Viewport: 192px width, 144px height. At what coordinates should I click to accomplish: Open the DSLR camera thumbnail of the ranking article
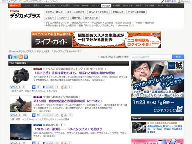(x=21, y=76)
